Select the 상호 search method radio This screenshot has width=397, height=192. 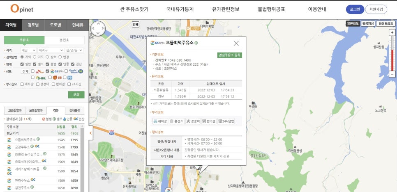click(x=47, y=57)
